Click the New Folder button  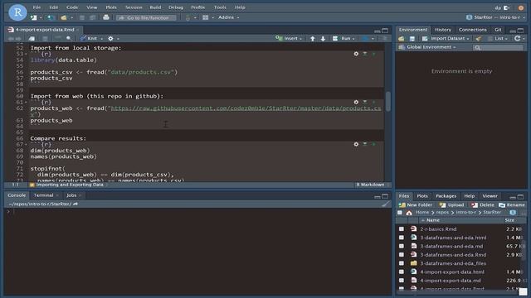tap(416, 204)
